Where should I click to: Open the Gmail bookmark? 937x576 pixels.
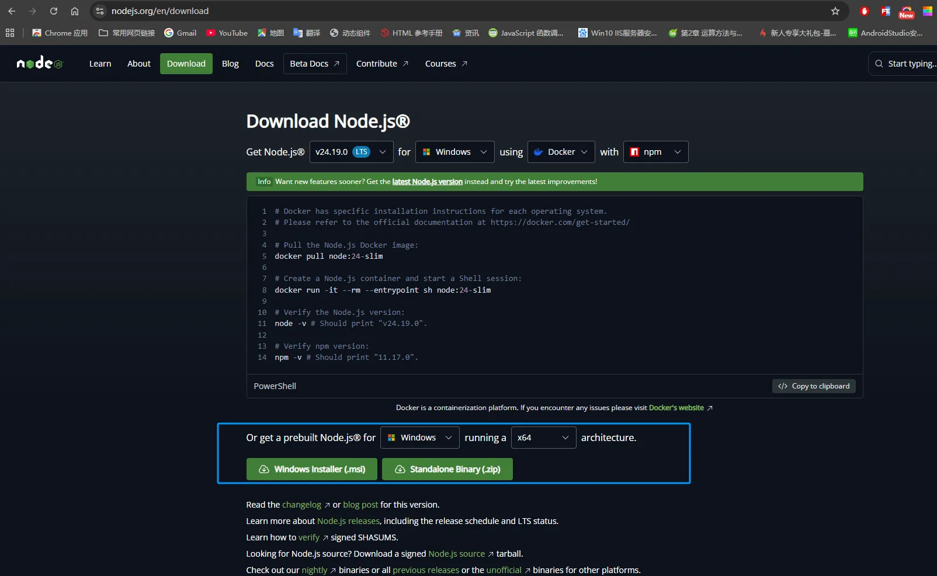180,33
